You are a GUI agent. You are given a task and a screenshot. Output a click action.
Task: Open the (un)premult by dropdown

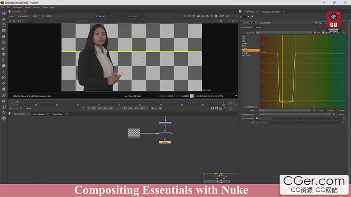coord(295,114)
